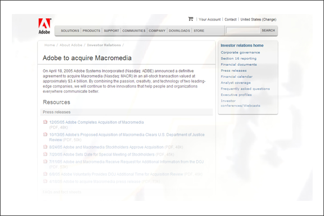This screenshot has width=324, height=216.
Task: Click PDF icon beside 8/24/05 press release
Action: (x=45, y=147)
